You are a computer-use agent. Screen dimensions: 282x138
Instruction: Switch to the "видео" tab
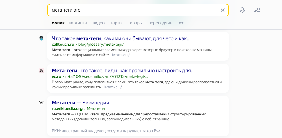pyautogui.click(x=98, y=23)
